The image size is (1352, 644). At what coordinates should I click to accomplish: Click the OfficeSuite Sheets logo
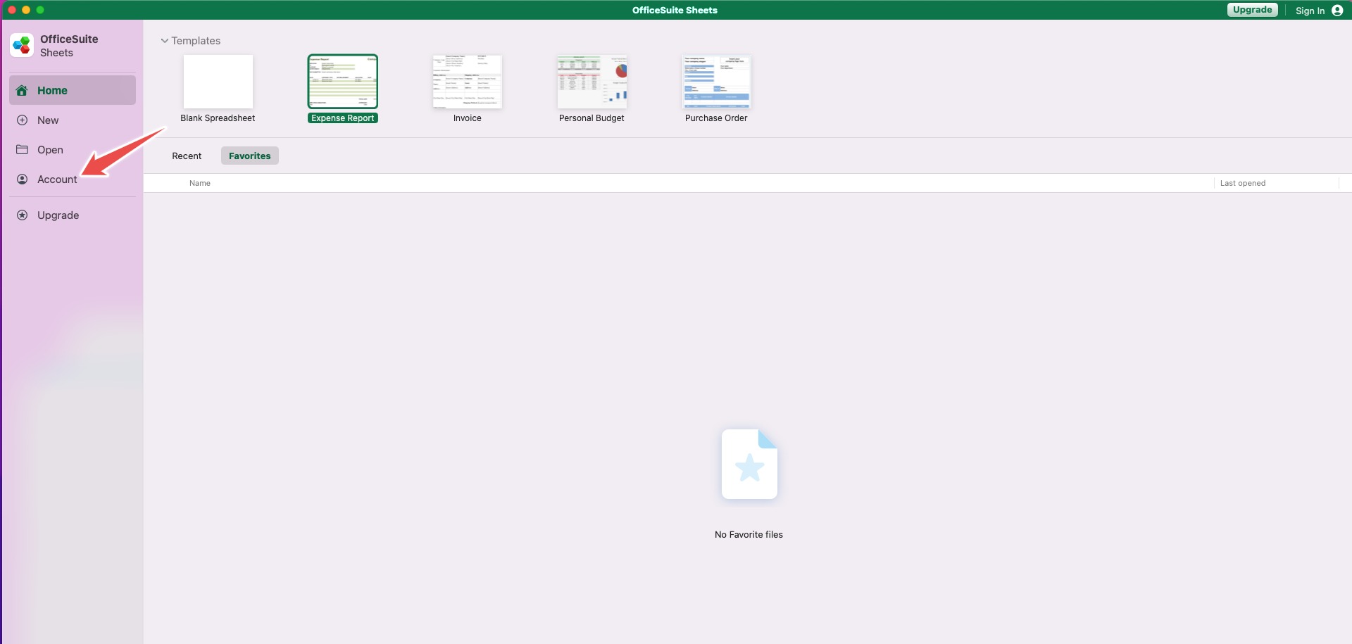[21, 44]
